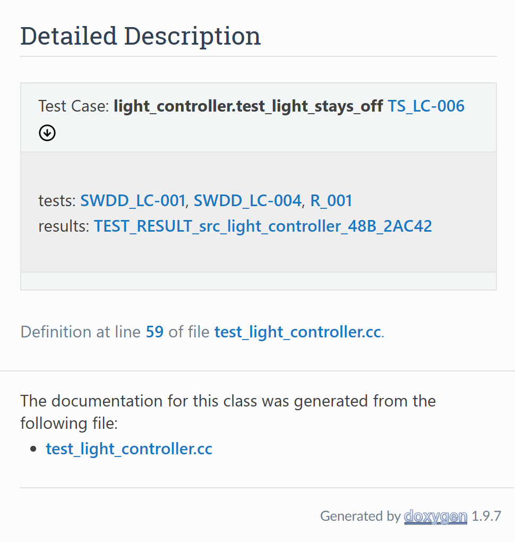Click the doxygen logo in footer
The height and width of the screenshot is (542, 515).
[x=435, y=516]
